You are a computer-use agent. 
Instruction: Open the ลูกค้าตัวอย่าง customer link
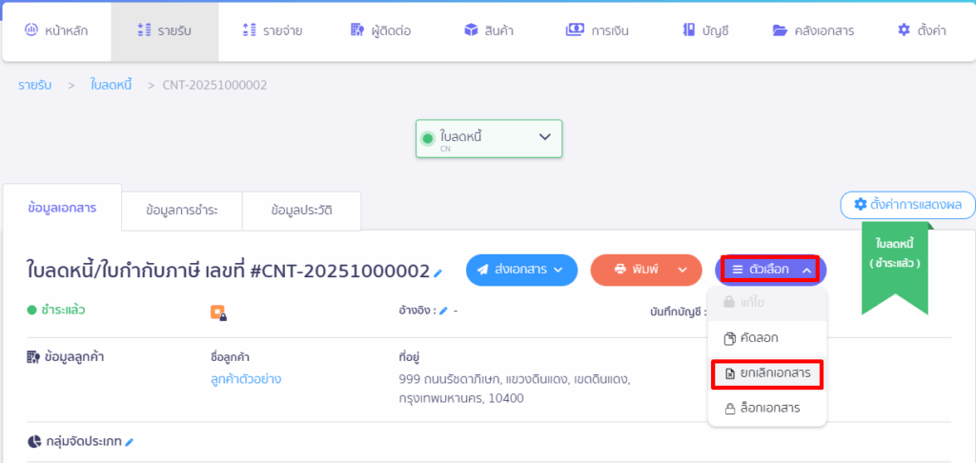tap(246, 379)
